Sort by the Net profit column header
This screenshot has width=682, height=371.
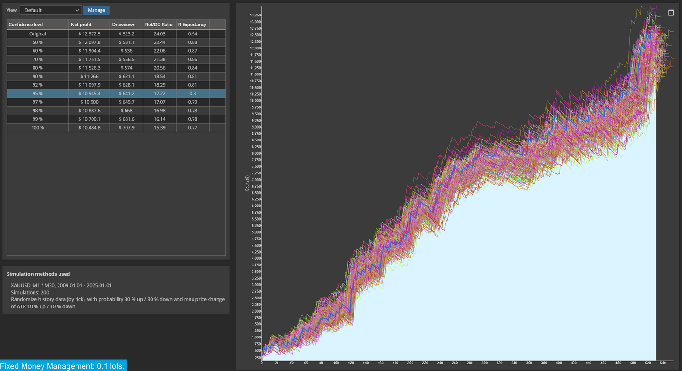pos(89,25)
